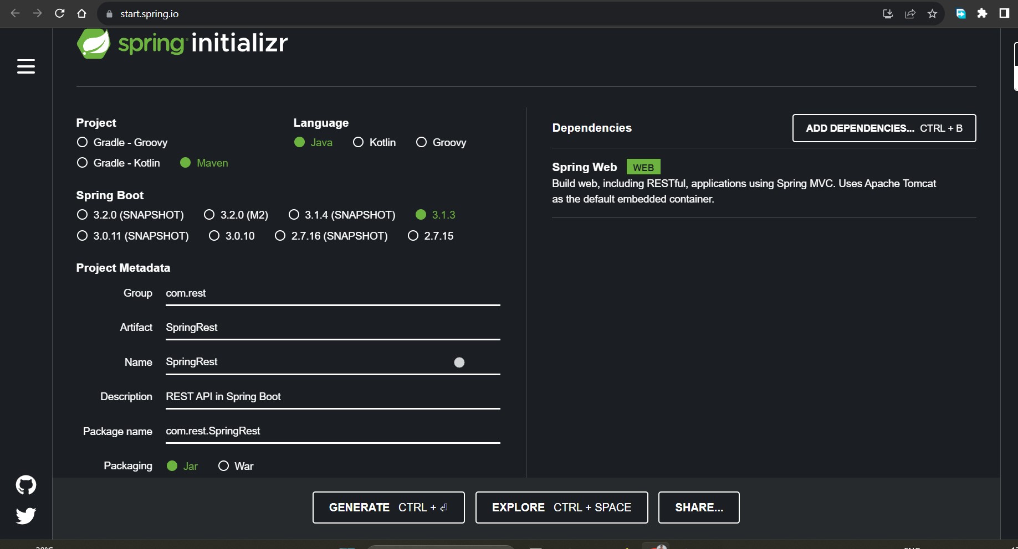Go forward in browser history
The image size is (1018, 549).
tap(38, 13)
